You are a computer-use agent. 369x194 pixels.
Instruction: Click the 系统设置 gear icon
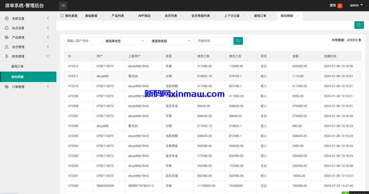7,19
